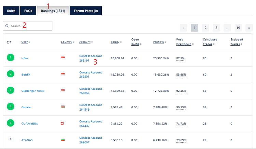Open Contest Account 265191
256x149 pixels.
click(90, 58)
